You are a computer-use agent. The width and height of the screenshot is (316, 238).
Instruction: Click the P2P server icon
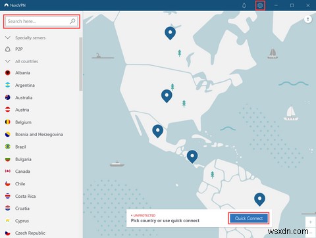click(8, 49)
